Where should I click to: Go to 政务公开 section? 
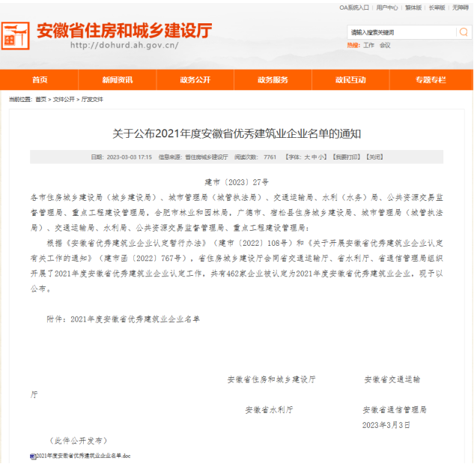coord(195,80)
